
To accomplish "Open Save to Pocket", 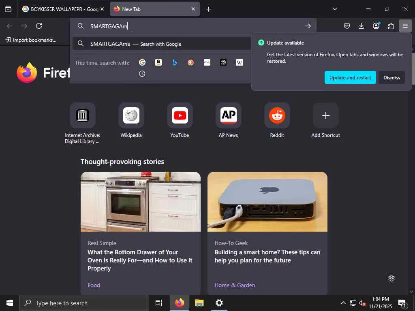I will 347,26.
